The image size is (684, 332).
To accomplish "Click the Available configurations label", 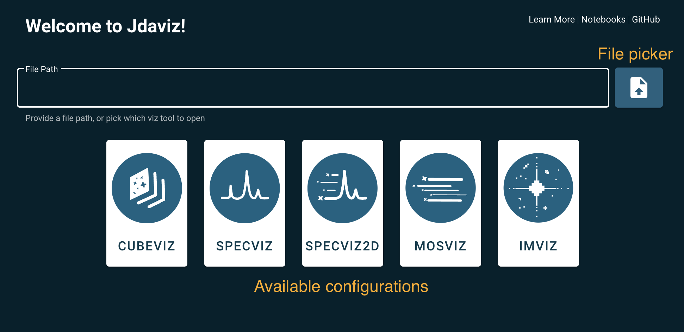I will [341, 286].
